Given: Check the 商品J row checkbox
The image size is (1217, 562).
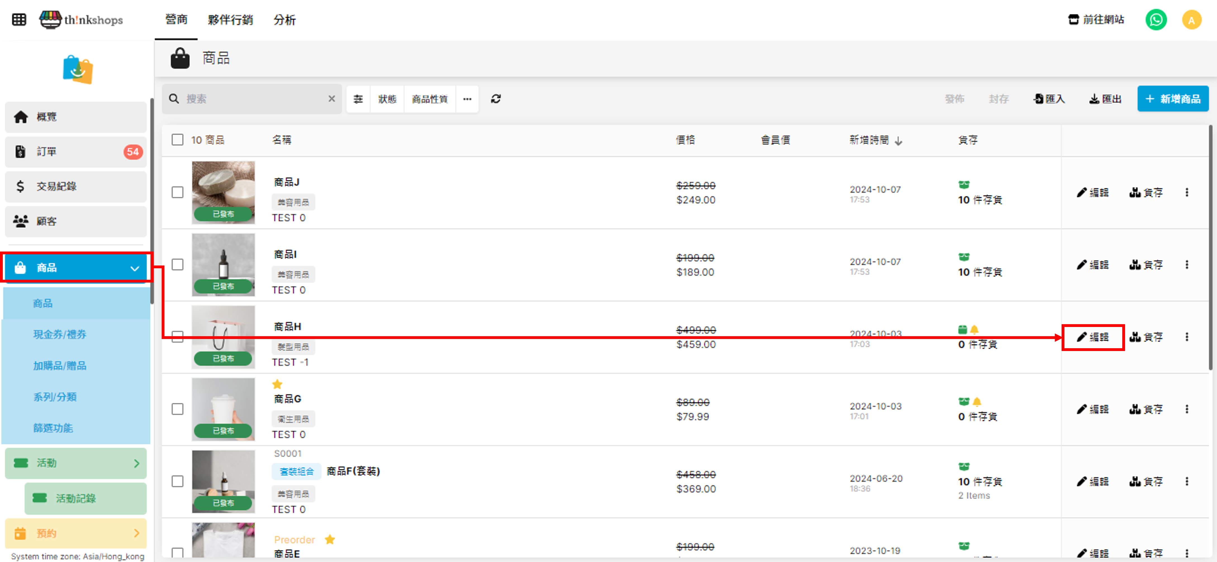Looking at the screenshot, I should pos(177,192).
